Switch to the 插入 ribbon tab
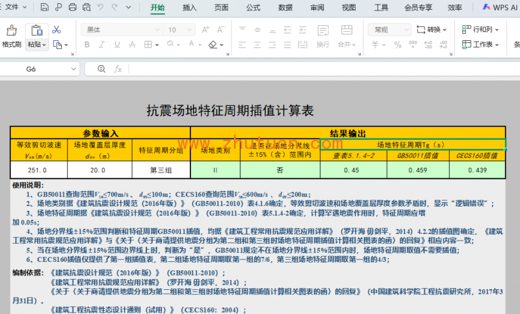The width and height of the screenshot is (520, 314). (x=189, y=8)
